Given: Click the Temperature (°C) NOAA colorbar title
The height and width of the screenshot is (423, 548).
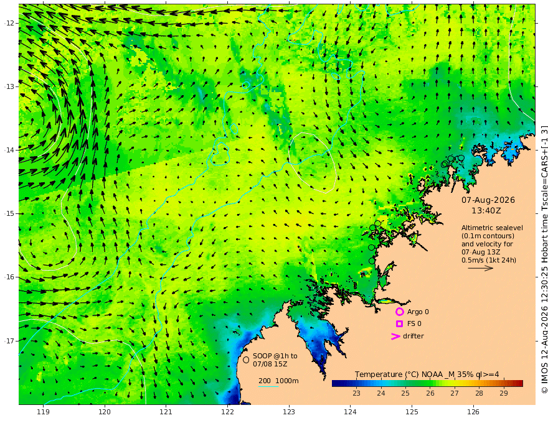Looking at the screenshot, I should tap(427, 374).
